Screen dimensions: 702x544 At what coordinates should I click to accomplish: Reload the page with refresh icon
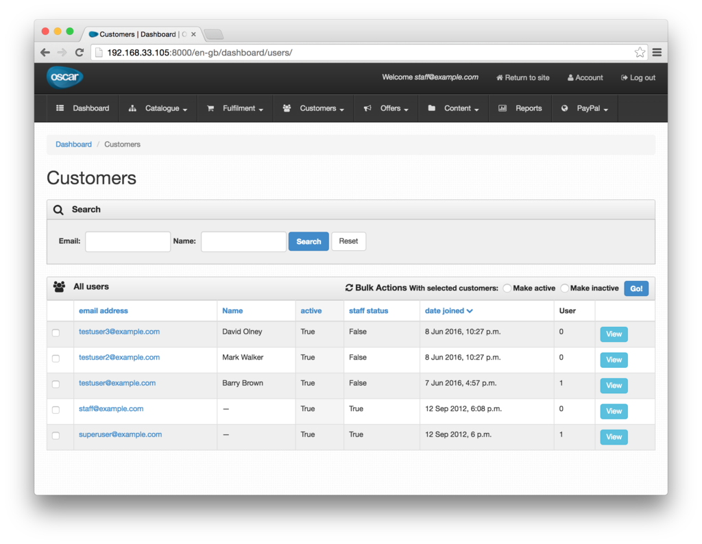(x=80, y=52)
